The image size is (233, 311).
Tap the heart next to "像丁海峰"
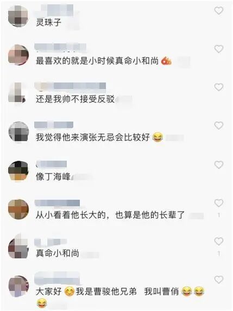219,164
